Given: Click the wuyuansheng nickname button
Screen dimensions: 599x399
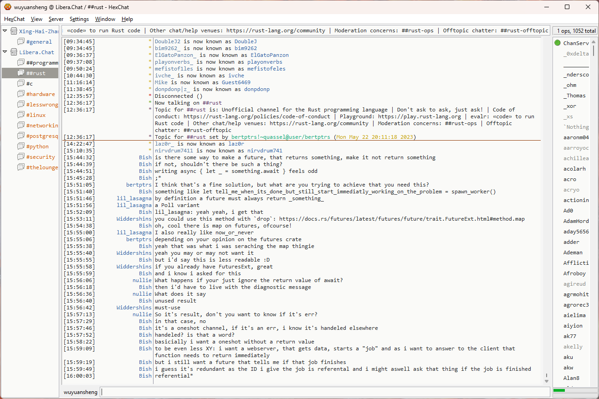Looking at the screenshot, I should pyautogui.click(x=80, y=392).
